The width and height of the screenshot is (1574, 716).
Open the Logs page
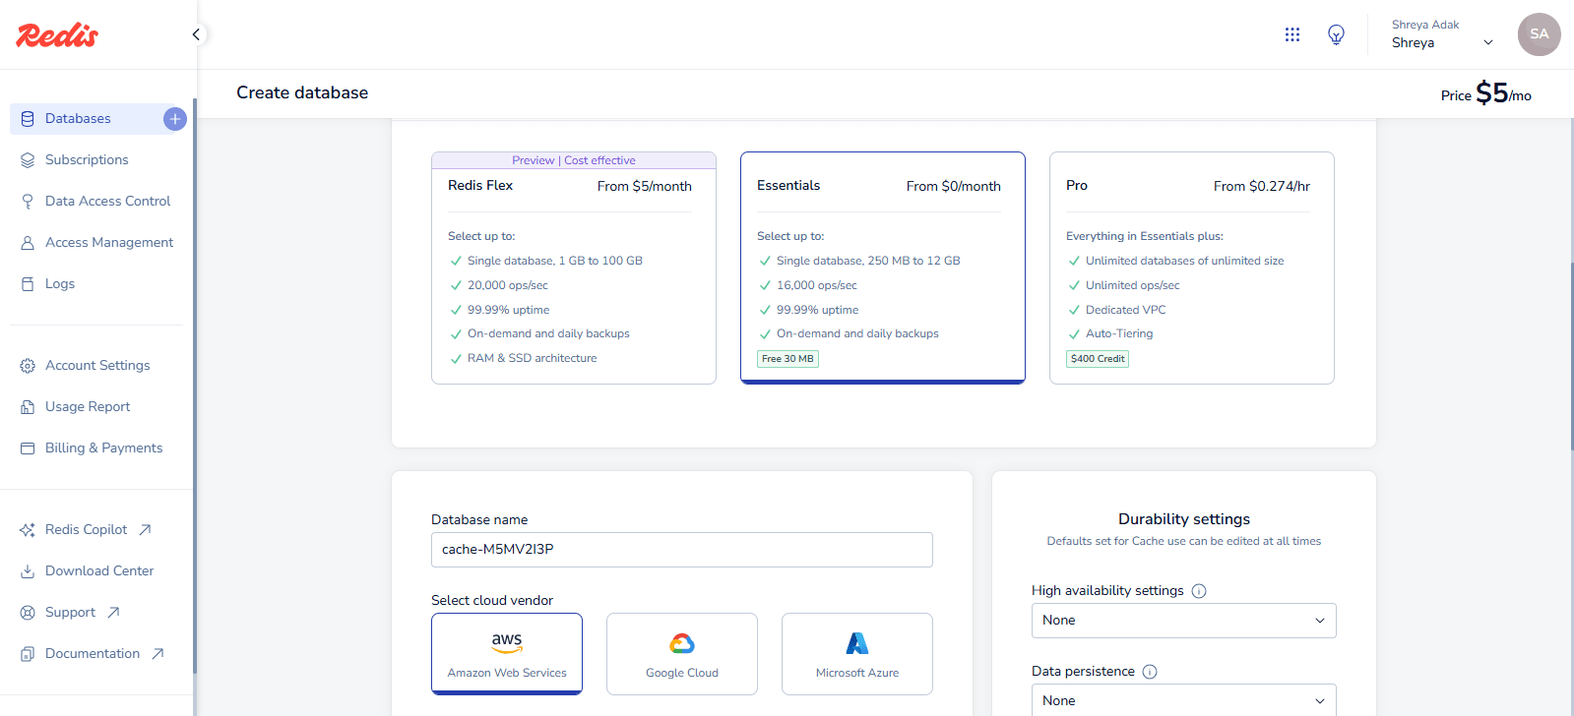pos(60,284)
